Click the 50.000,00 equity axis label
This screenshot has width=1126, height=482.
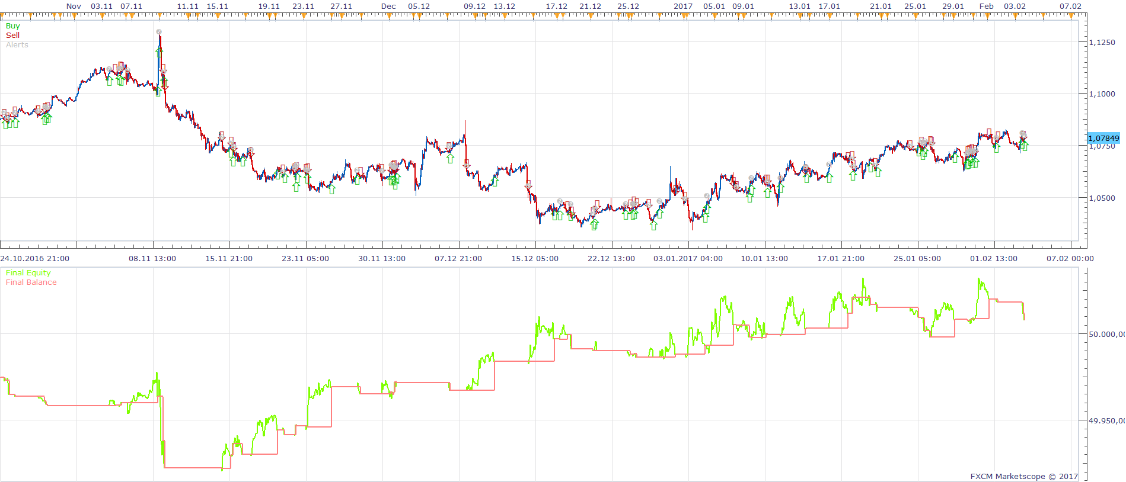[1107, 335]
